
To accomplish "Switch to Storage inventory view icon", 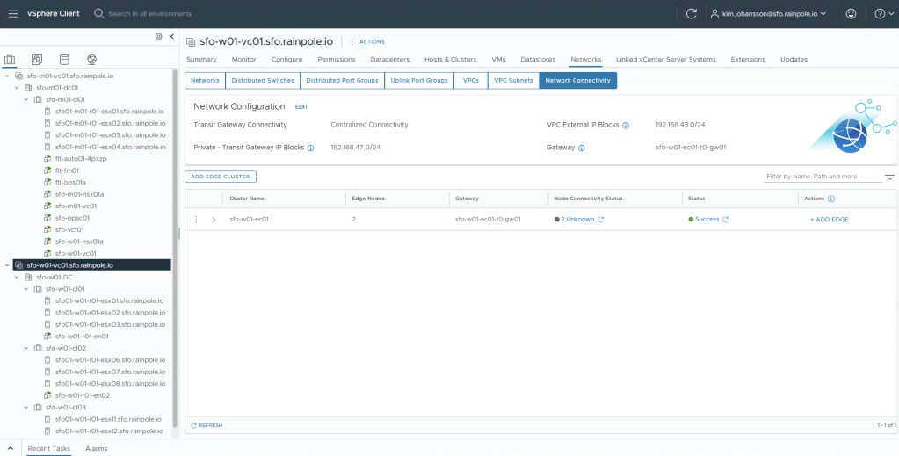I will point(64,60).
